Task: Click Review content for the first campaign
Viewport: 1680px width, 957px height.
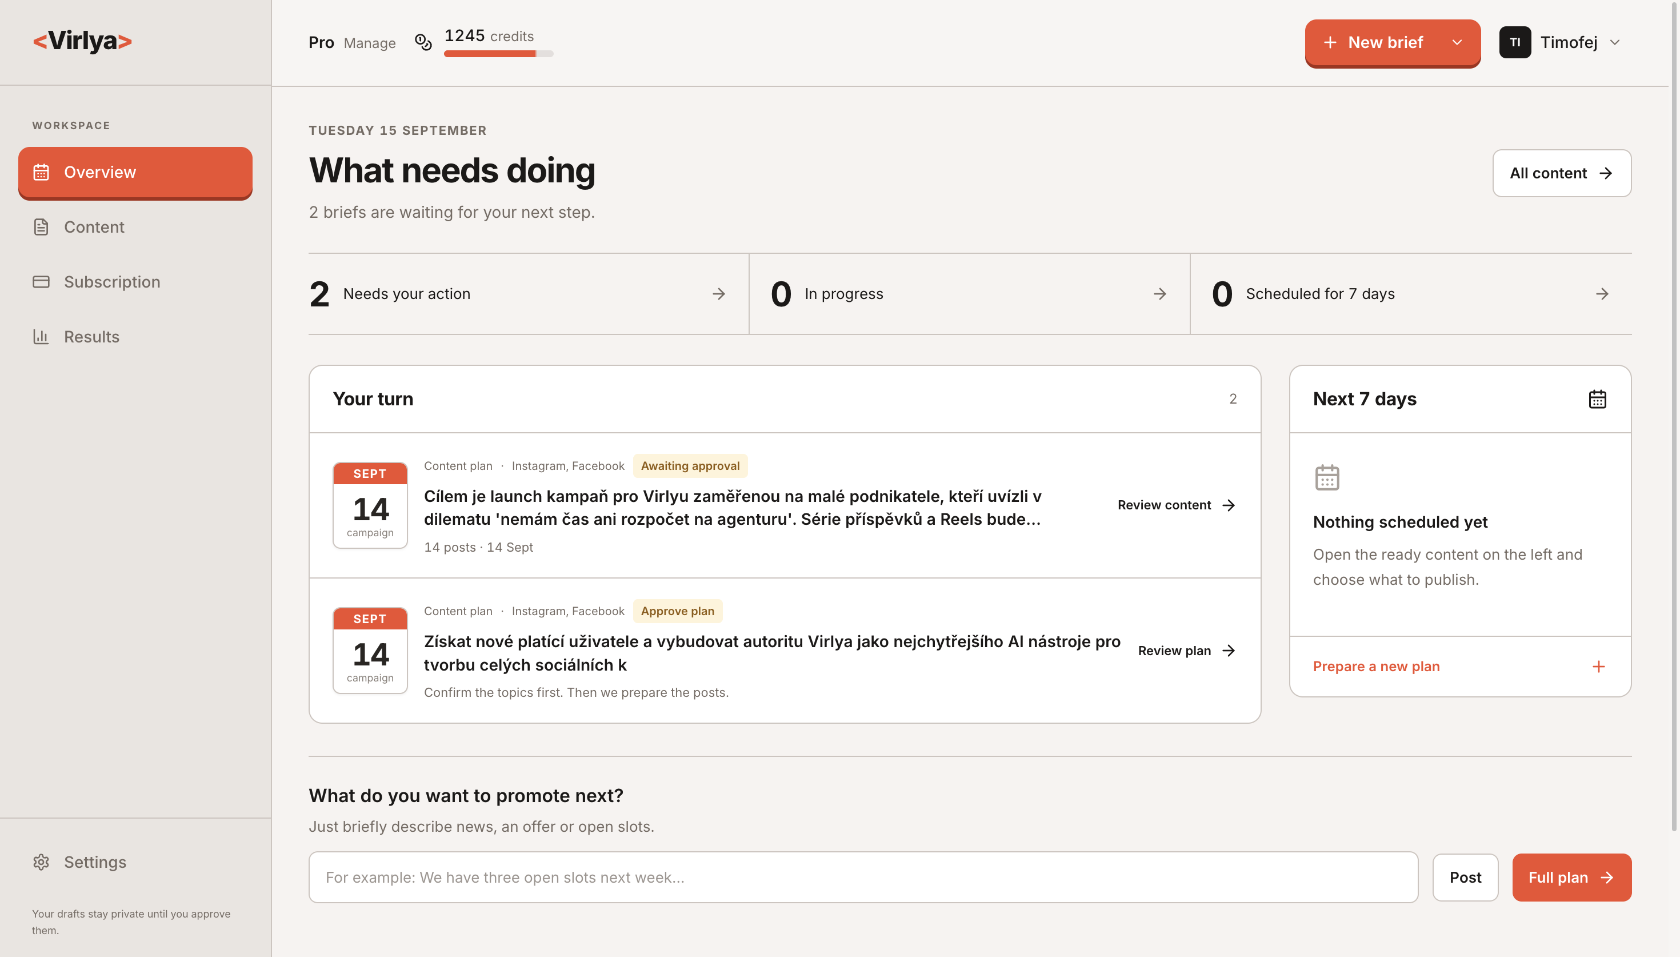Action: click(x=1176, y=505)
